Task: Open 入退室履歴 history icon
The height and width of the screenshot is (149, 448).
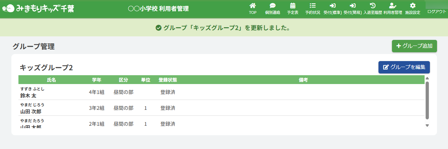Action: pyautogui.click(x=372, y=6)
